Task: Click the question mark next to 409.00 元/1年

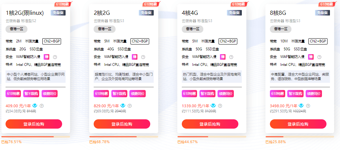Action: pyautogui.click(x=42, y=106)
